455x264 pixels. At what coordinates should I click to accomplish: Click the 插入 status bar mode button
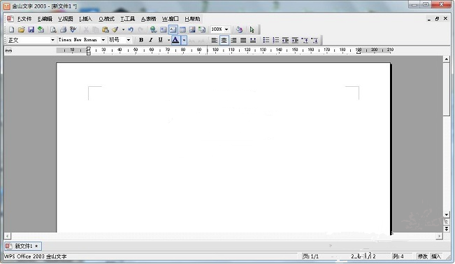pos(436,256)
